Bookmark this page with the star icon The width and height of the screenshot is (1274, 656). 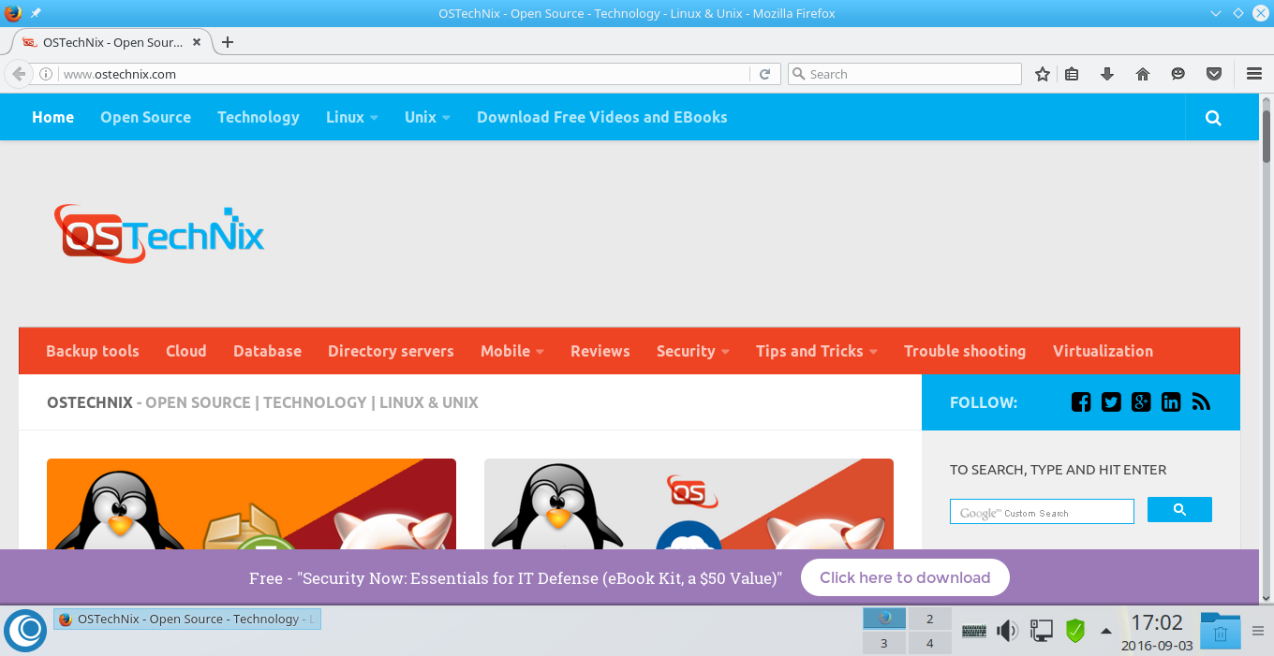coord(1042,74)
